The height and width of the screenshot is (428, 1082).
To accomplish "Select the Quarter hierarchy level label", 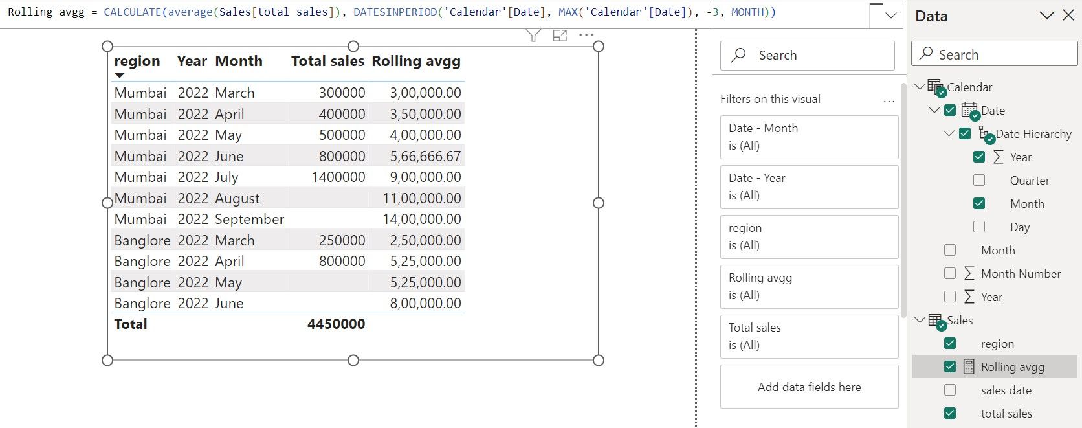I will coord(1030,181).
